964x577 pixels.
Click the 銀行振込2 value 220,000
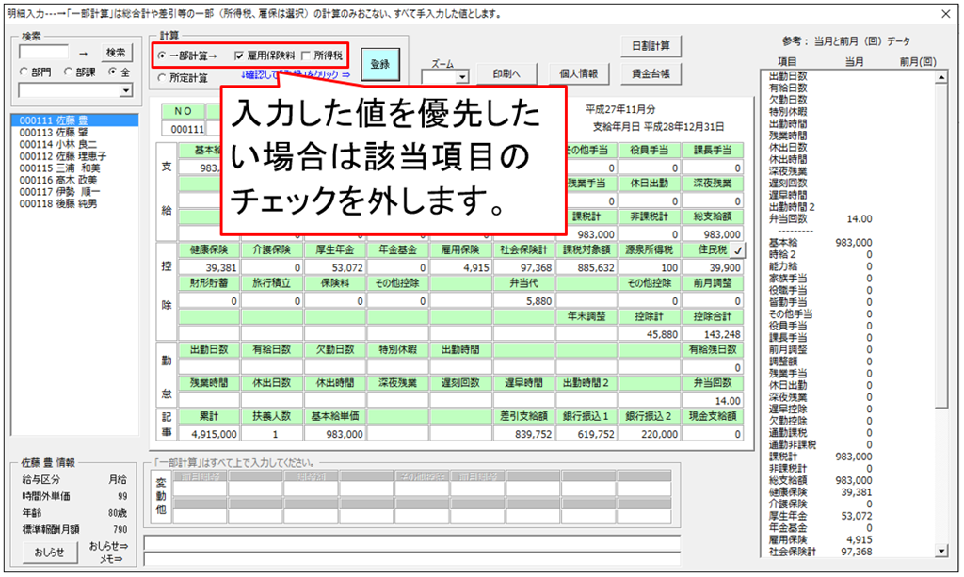click(650, 434)
